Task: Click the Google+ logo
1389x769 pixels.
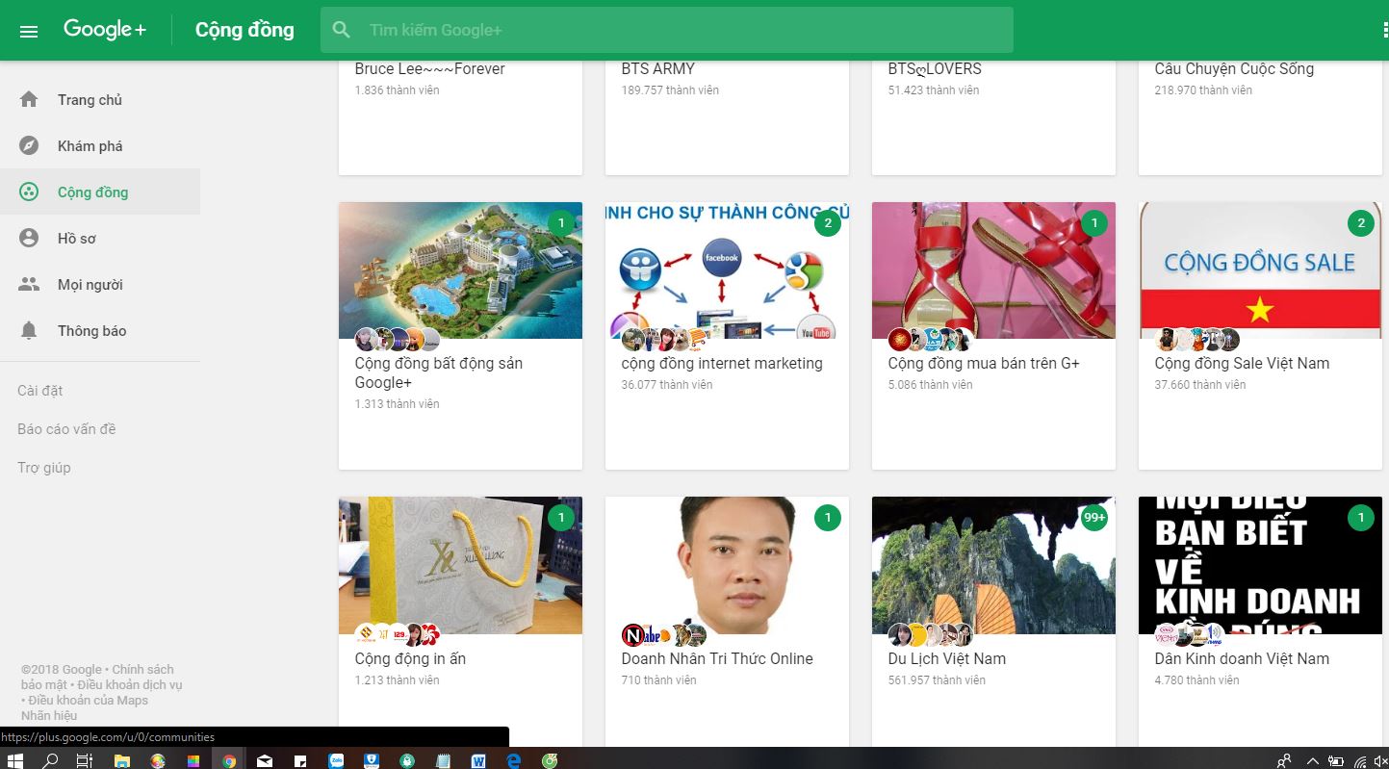Action: tap(105, 30)
